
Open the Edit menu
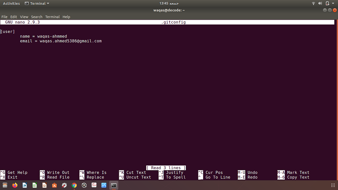(x=14, y=17)
